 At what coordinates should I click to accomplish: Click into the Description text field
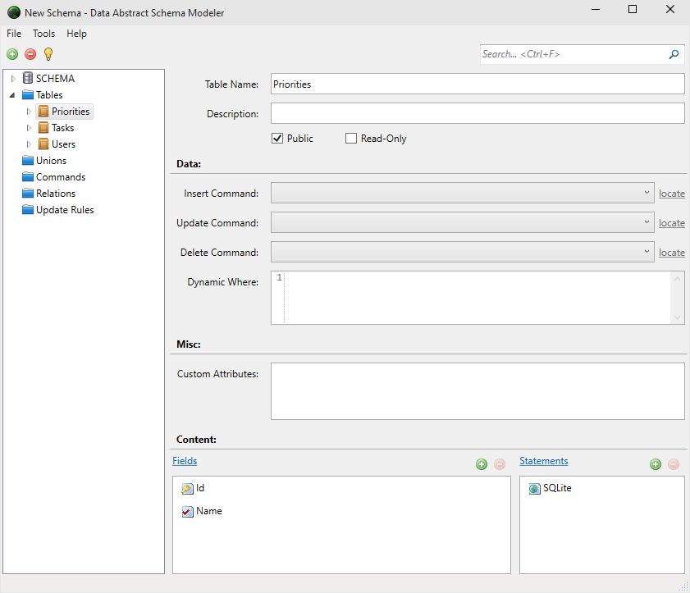point(478,113)
